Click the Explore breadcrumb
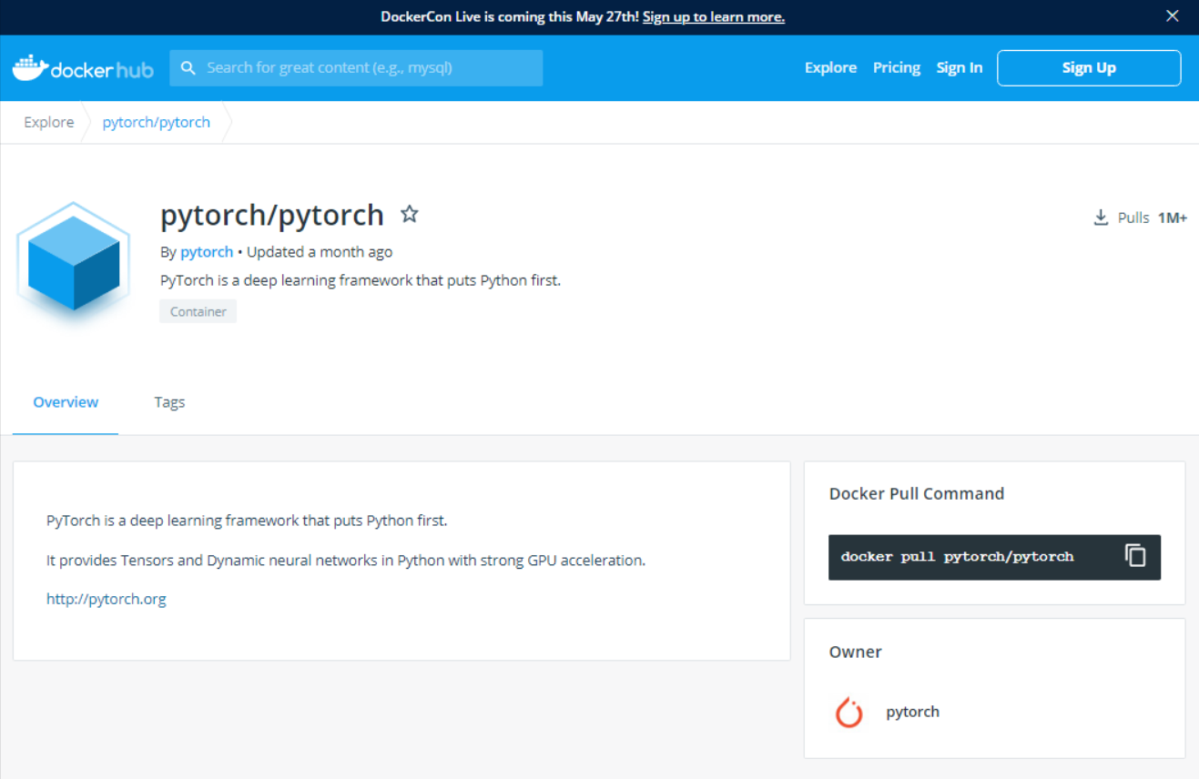Screen dimensions: 1199x779 click(49, 123)
